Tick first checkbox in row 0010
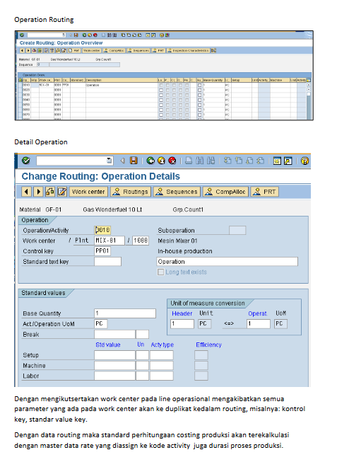Screen dimensions: 337x462 pyautogui.click(x=160, y=85)
